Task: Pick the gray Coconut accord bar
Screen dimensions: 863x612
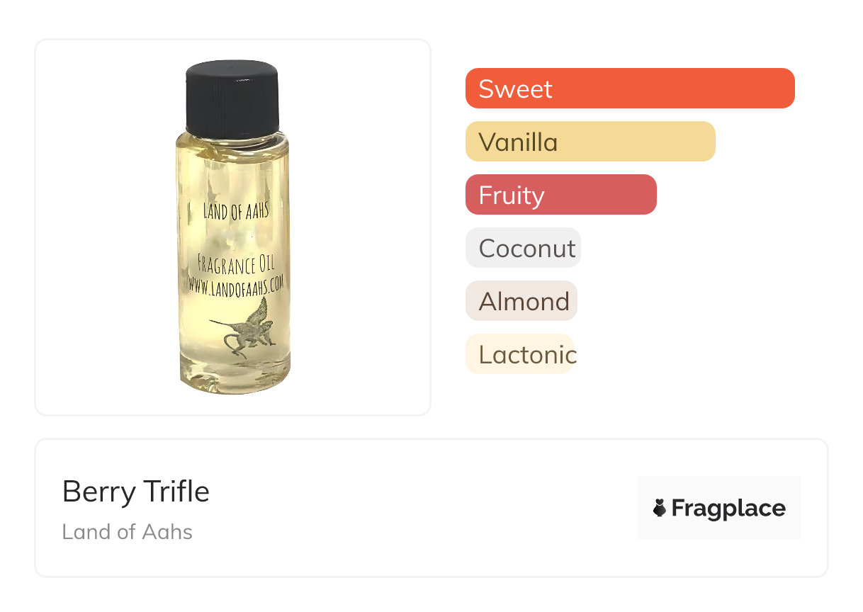Action: 523,248
